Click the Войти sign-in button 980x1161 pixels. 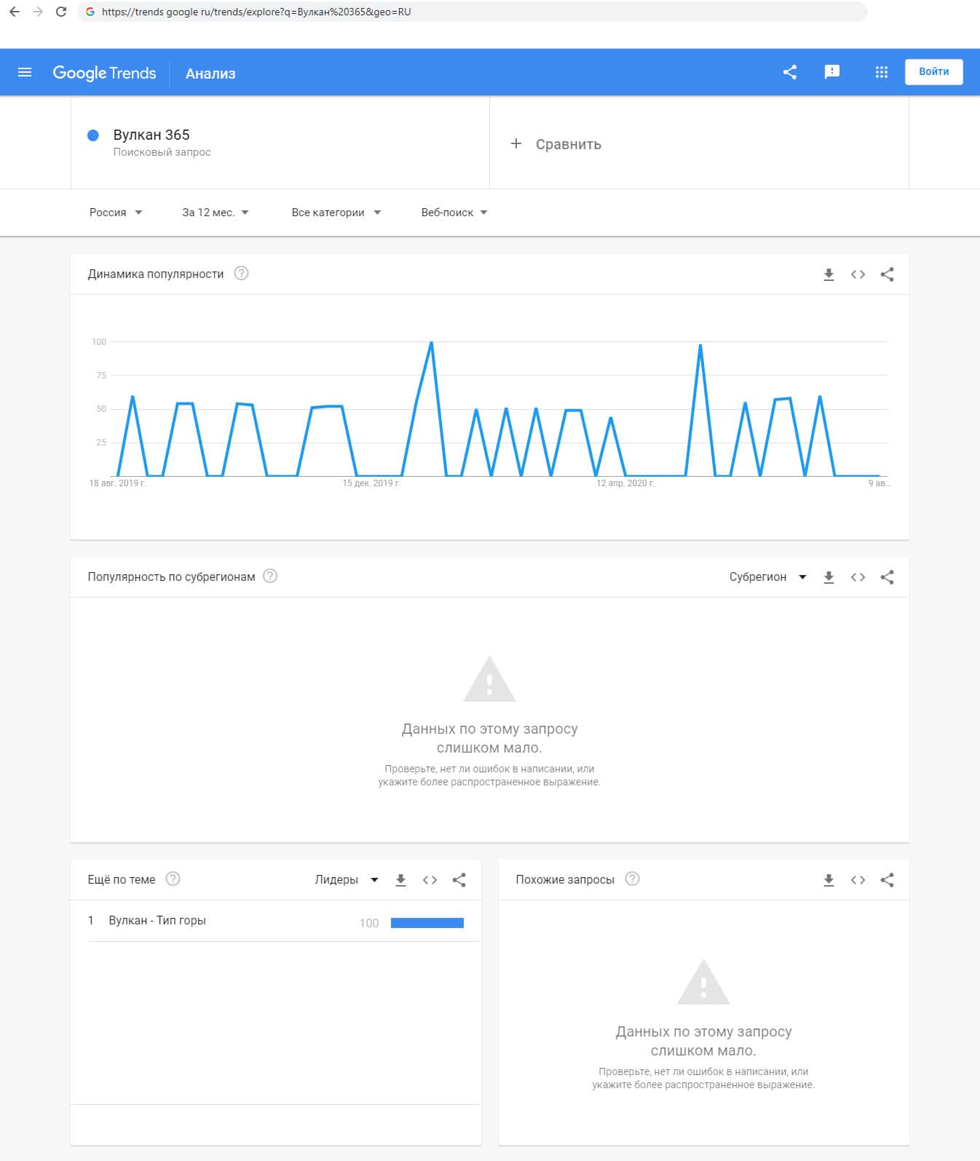[933, 72]
